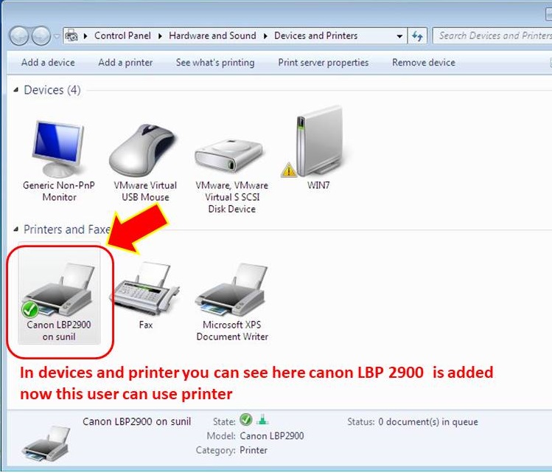The image size is (552, 473).
Task: Click the WIN7 label
Action: [x=318, y=185]
